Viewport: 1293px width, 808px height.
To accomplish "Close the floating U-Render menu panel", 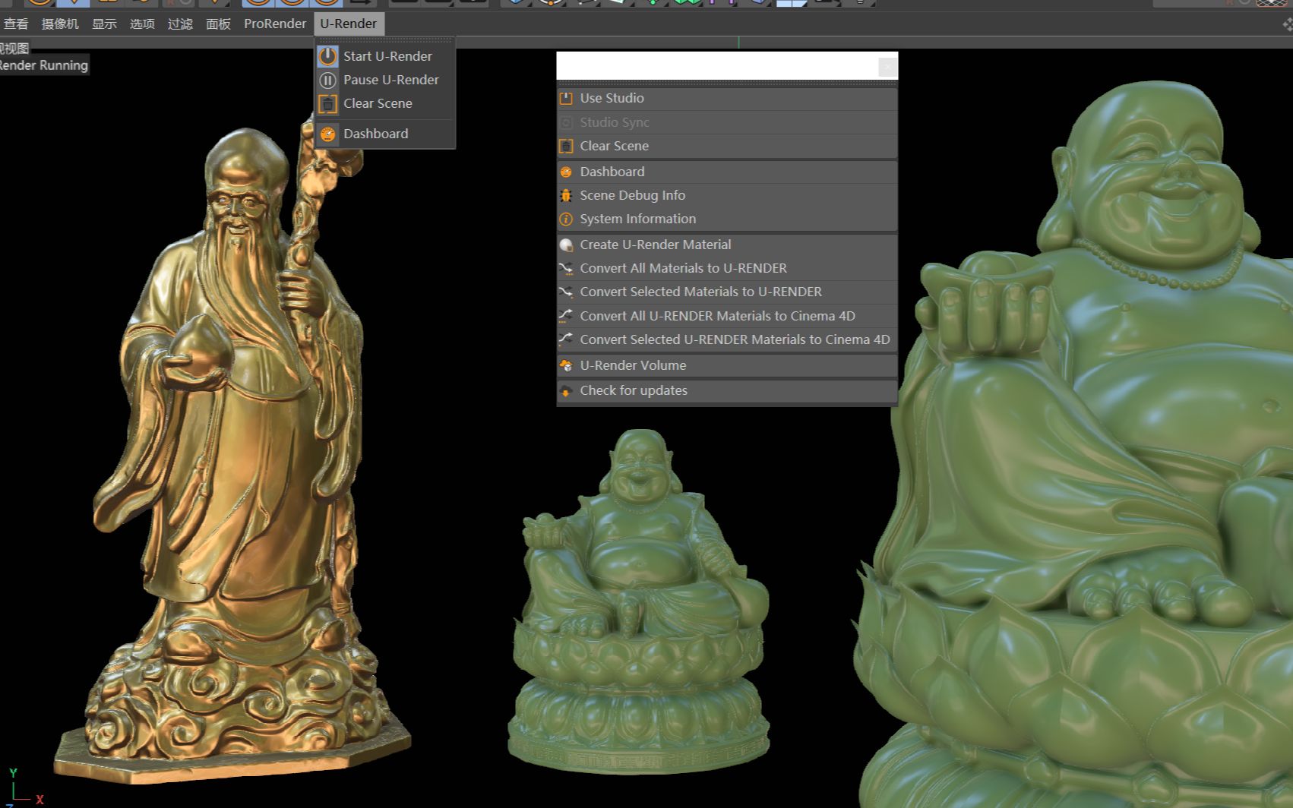I will pos(887,67).
